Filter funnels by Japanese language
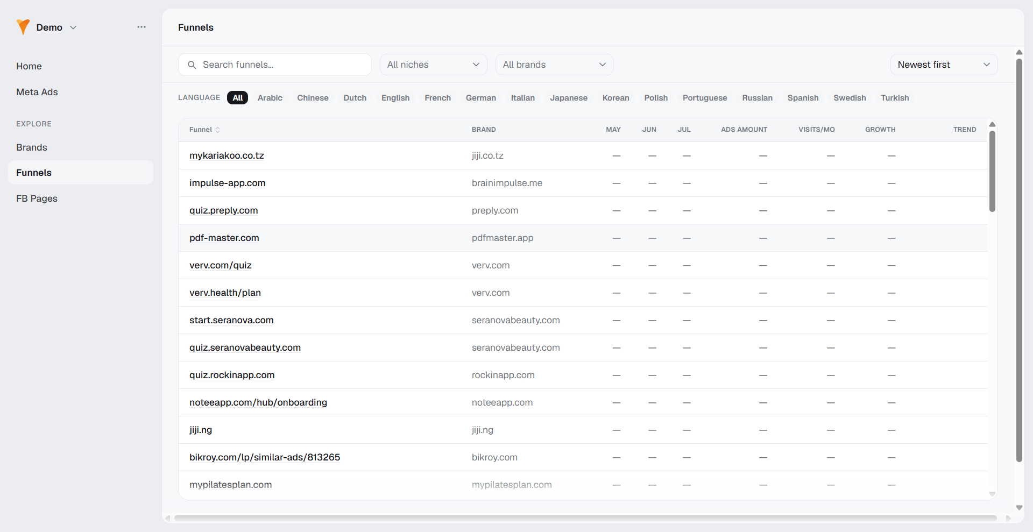The width and height of the screenshot is (1033, 532). [569, 98]
